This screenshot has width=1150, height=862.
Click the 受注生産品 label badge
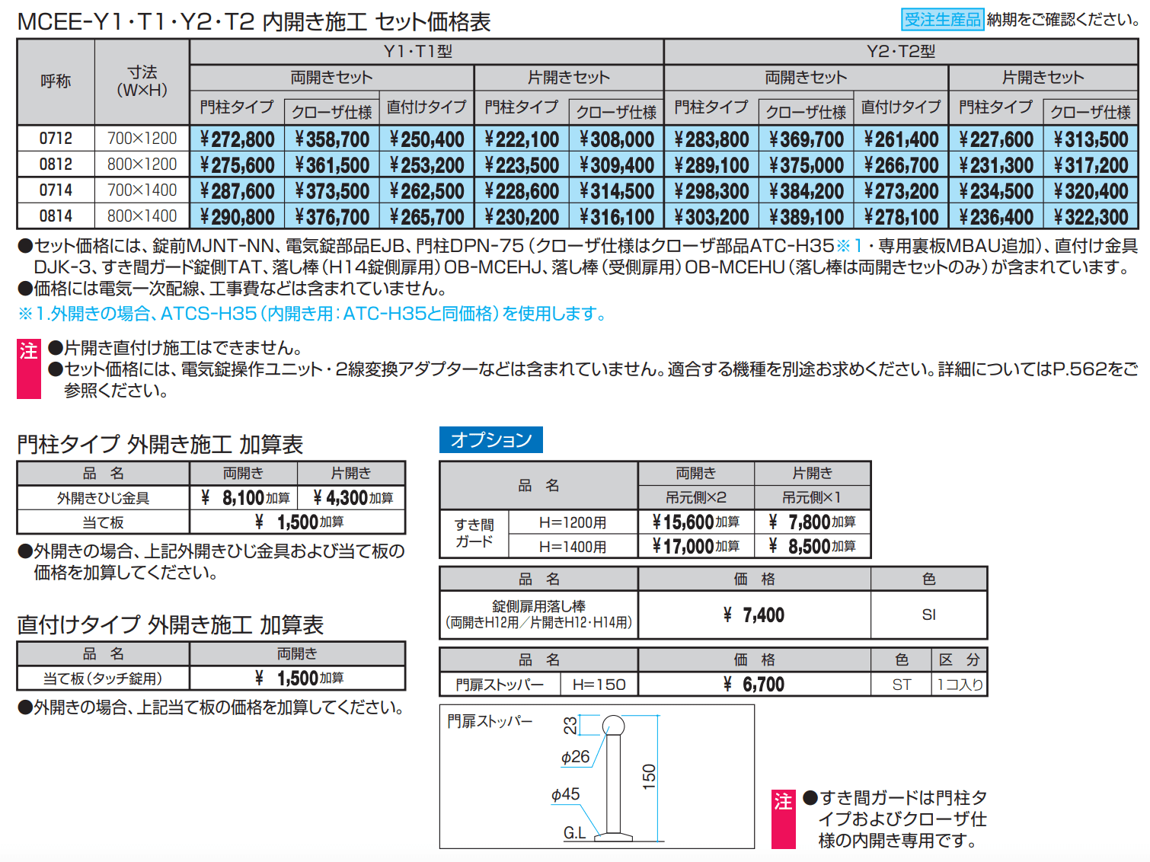942,19
